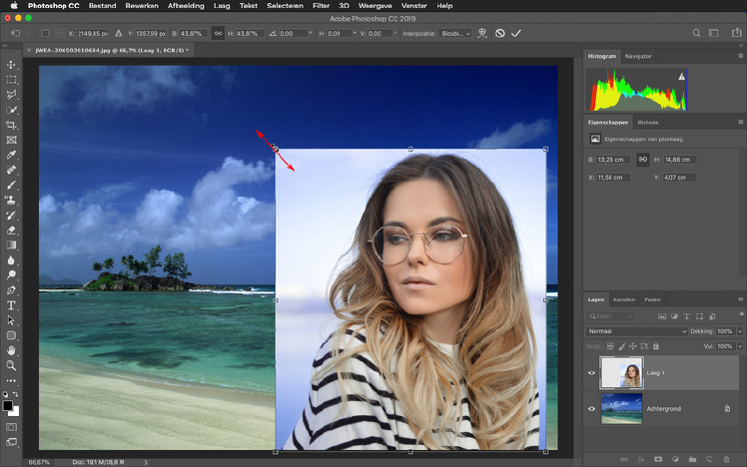
Task: Switch to the Navigator tab
Action: pos(638,56)
